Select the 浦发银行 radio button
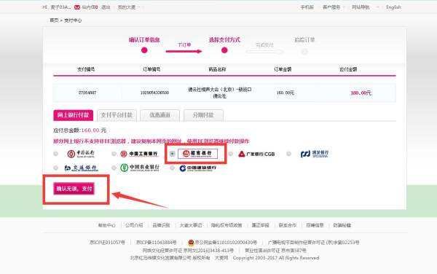This screenshot has height=274, width=437. [288, 154]
